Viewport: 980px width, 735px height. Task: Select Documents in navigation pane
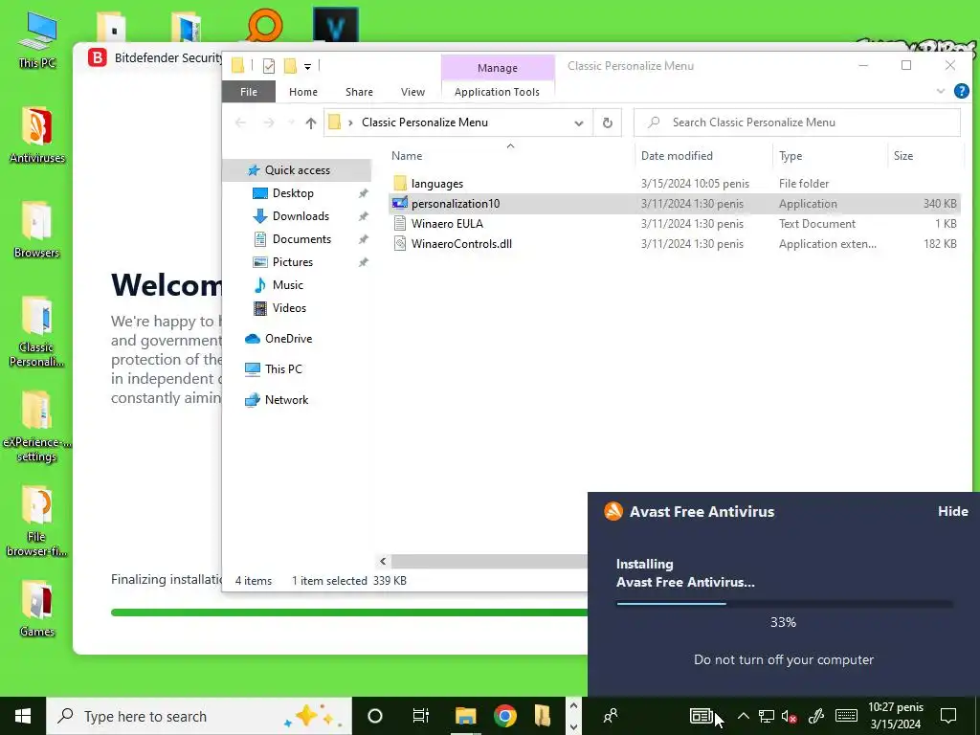click(301, 239)
